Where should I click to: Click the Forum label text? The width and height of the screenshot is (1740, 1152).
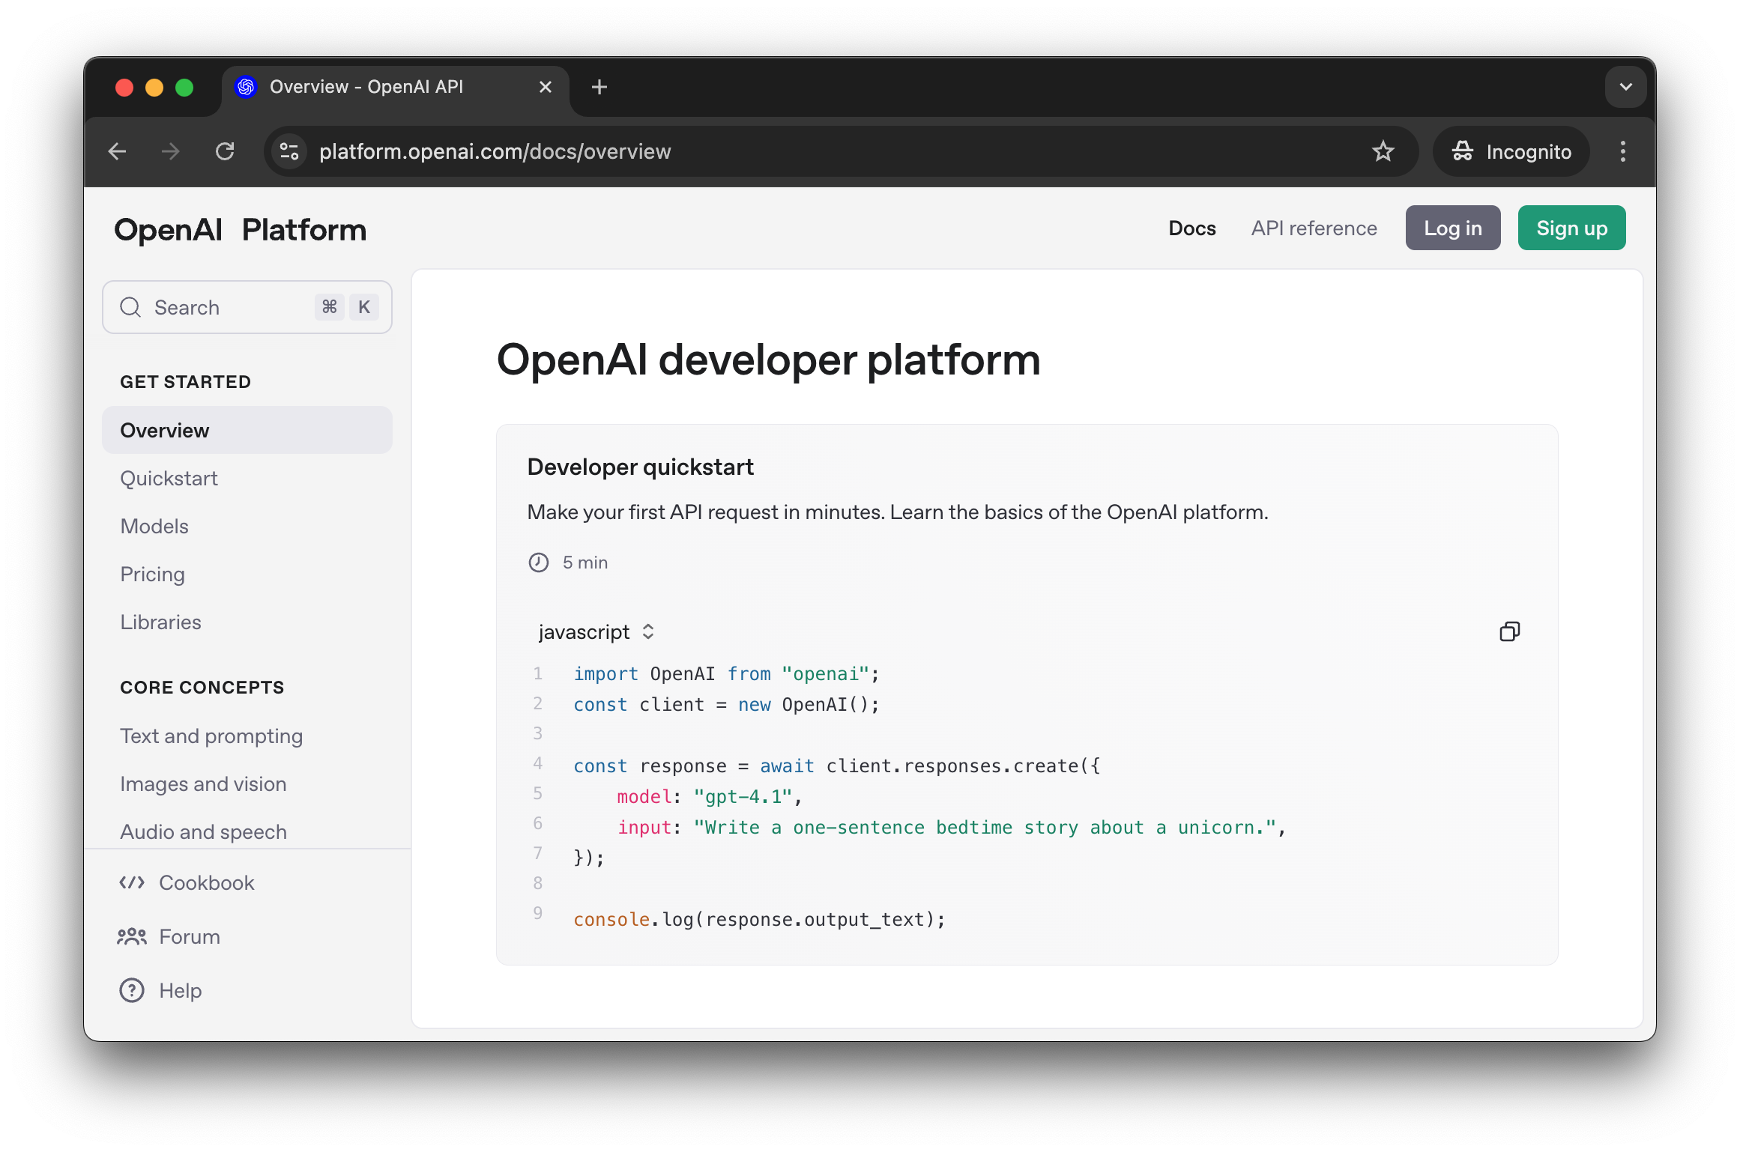pyautogui.click(x=190, y=936)
